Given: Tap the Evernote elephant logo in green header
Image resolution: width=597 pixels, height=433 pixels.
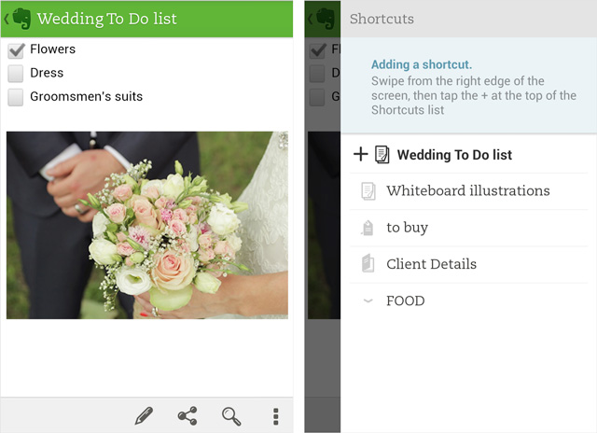Looking at the screenshot, I should coord(21,19).
